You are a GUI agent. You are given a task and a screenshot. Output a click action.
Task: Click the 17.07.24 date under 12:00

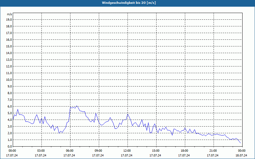pos(127,156)
